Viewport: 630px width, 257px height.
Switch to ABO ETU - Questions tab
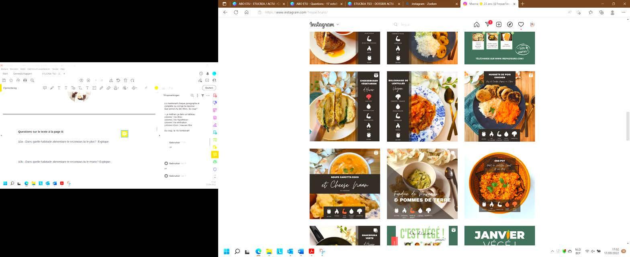coord(317,4)
